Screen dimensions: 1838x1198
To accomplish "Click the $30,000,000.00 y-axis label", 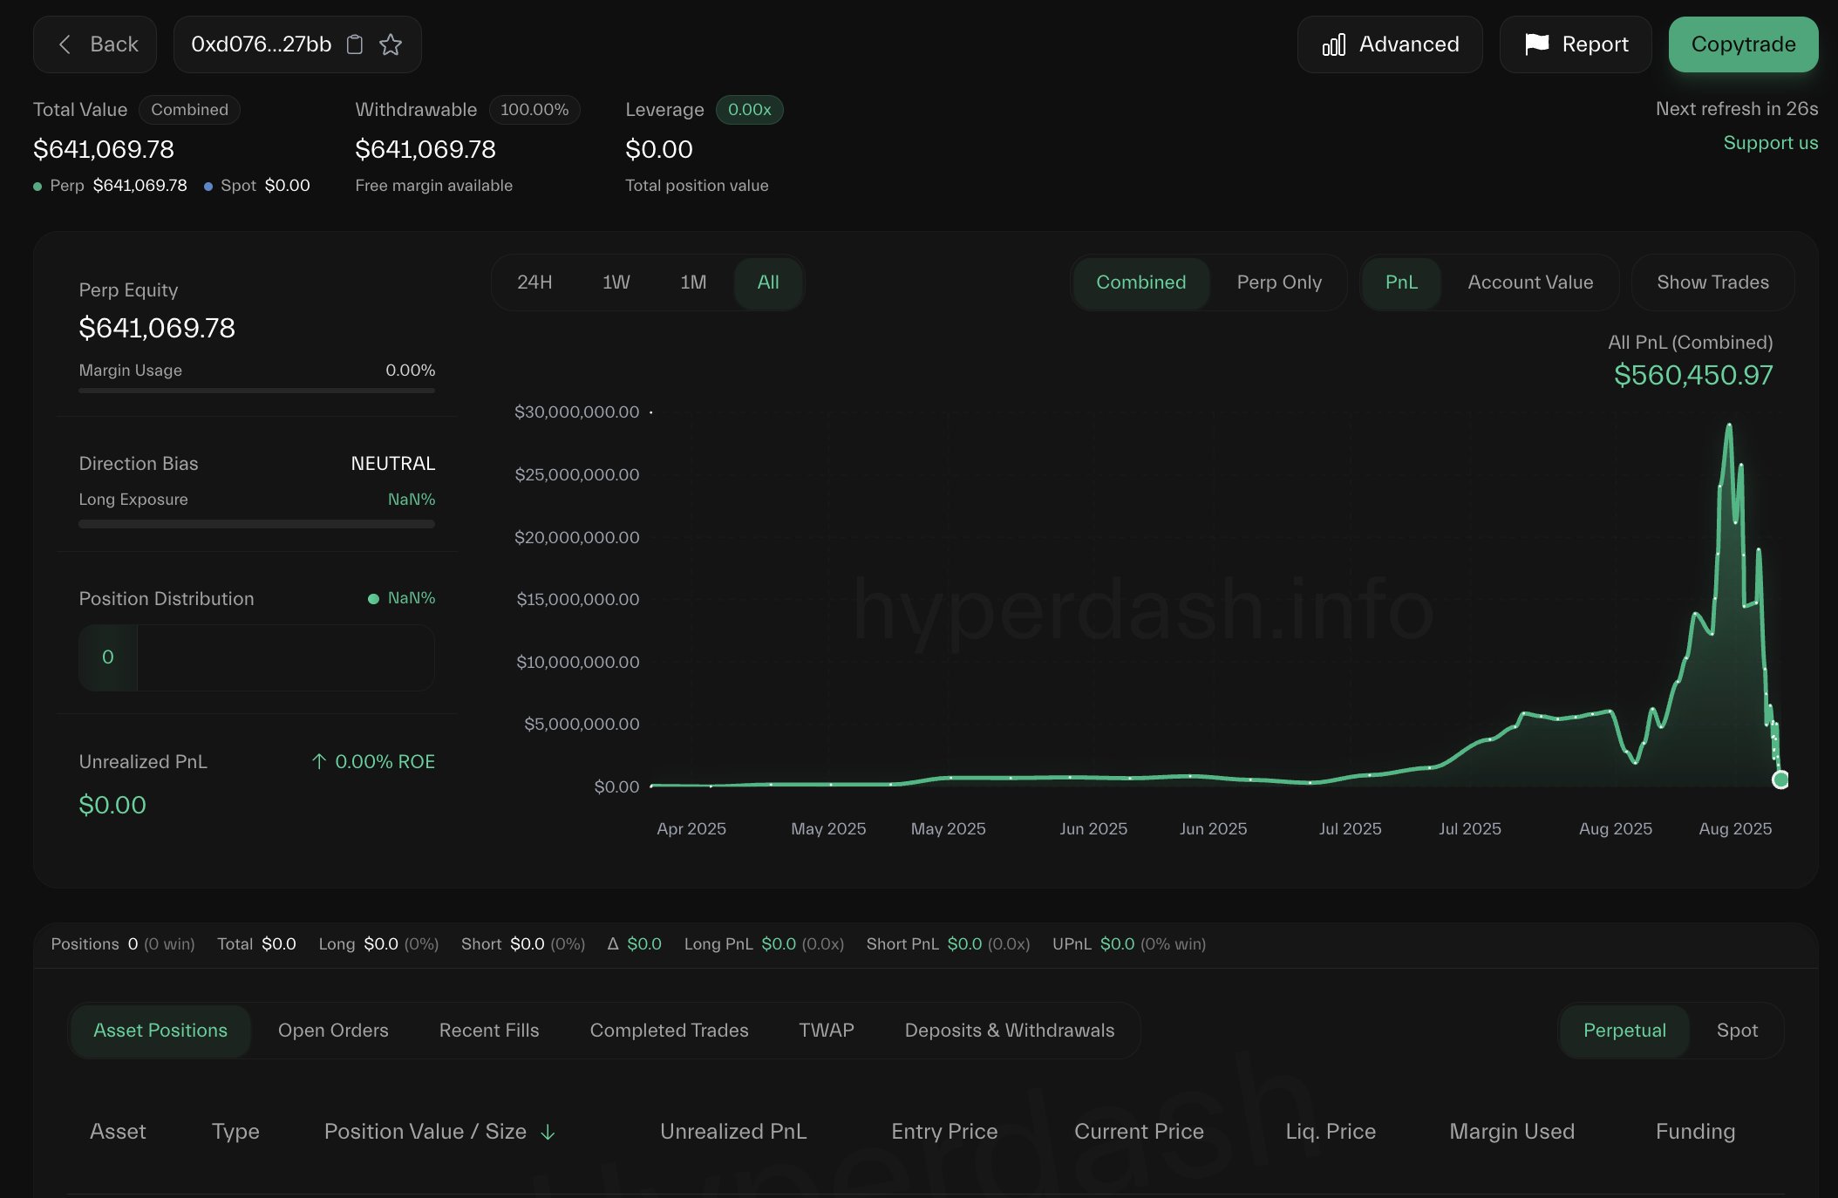I will tap(576, 412).
